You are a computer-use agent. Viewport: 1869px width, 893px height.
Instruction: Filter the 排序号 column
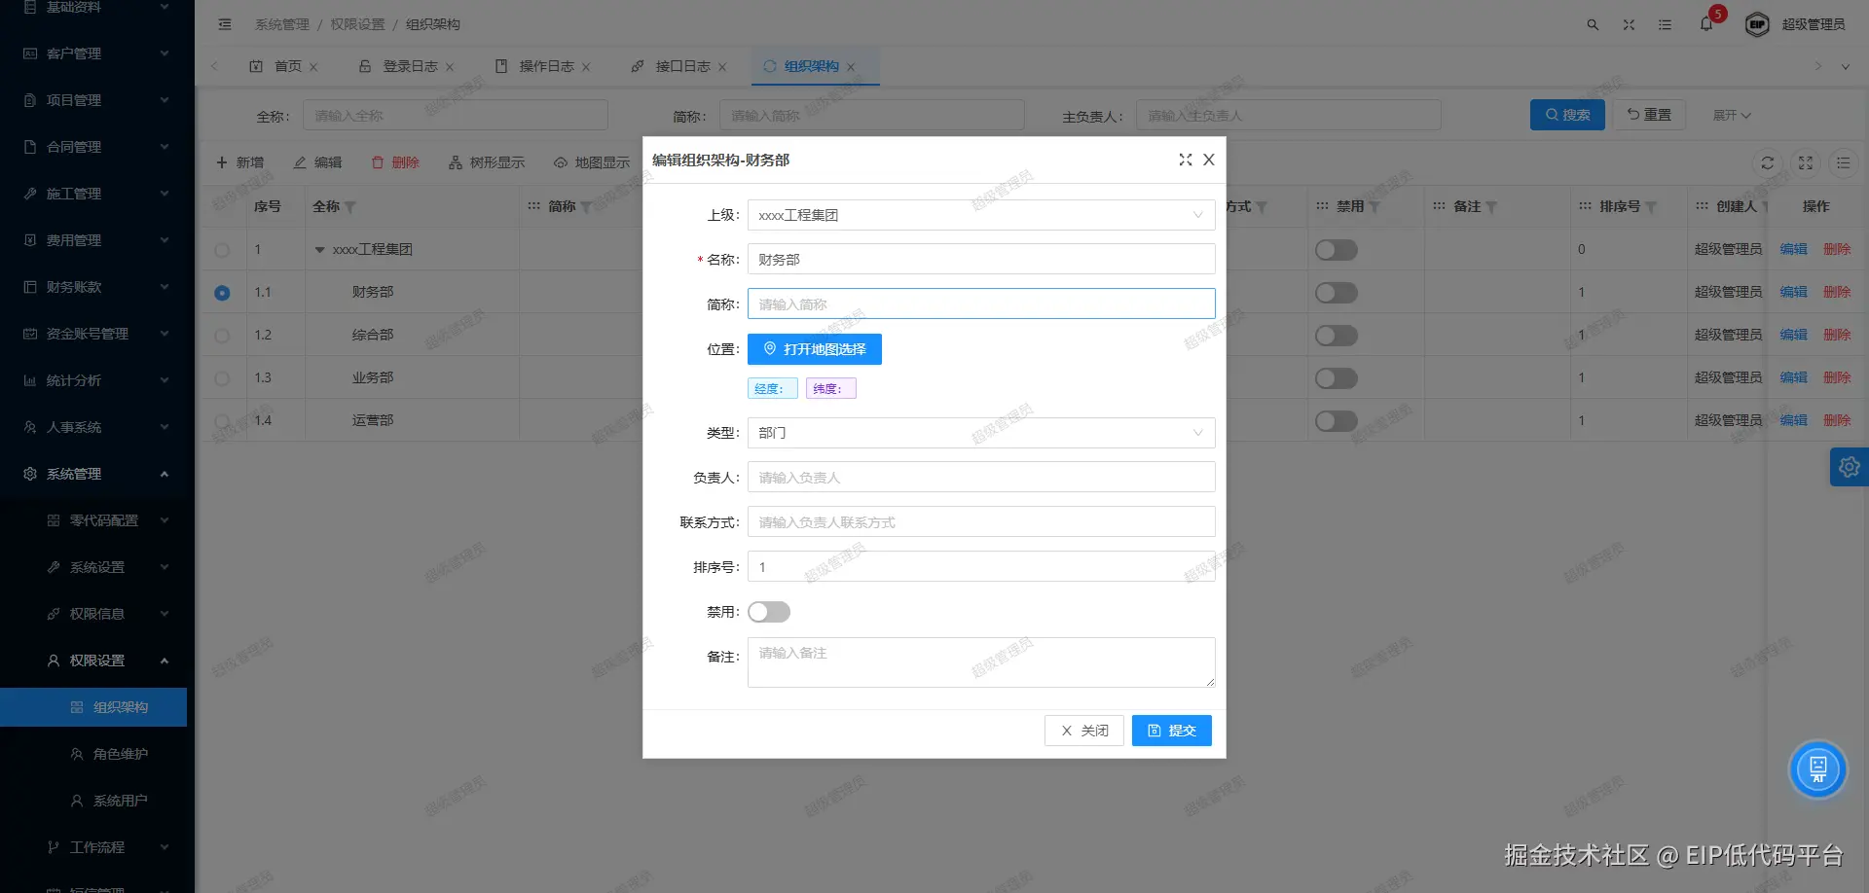coord(1651,207)
